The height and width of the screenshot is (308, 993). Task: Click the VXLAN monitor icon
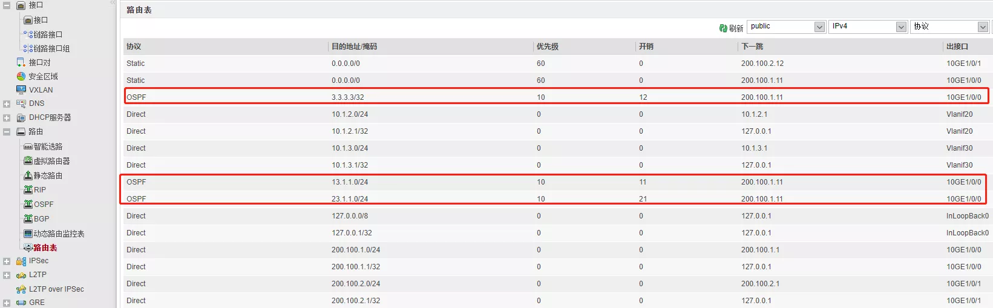21,90
